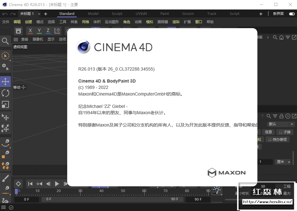Select the transform tool with cubes and move cross

pos(5,128)
